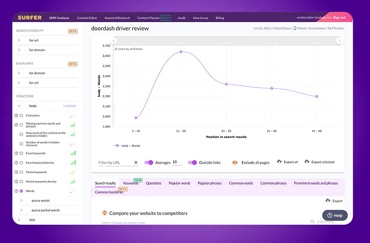Expand query partial words section
Viewport: 370px width, 243px height.
point(21,210)
